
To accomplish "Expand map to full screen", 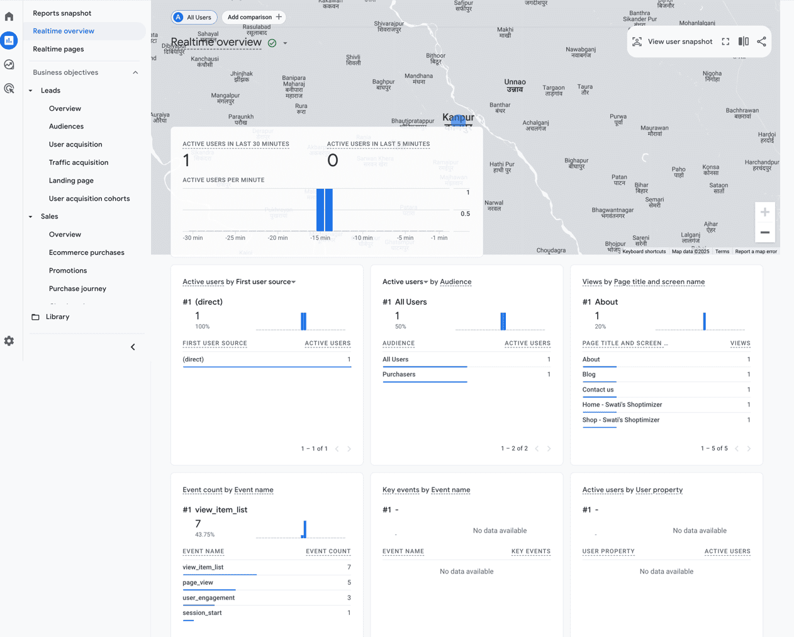I will tap(725, 42).
